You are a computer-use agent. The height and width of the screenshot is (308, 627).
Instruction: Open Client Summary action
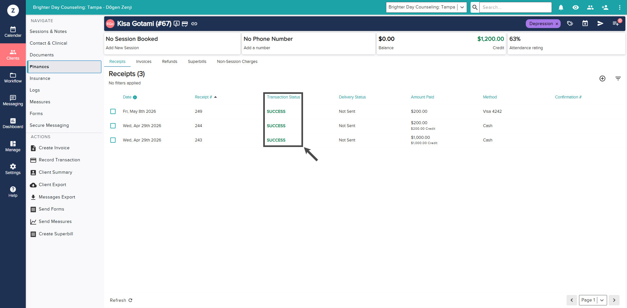click(51, 172)
